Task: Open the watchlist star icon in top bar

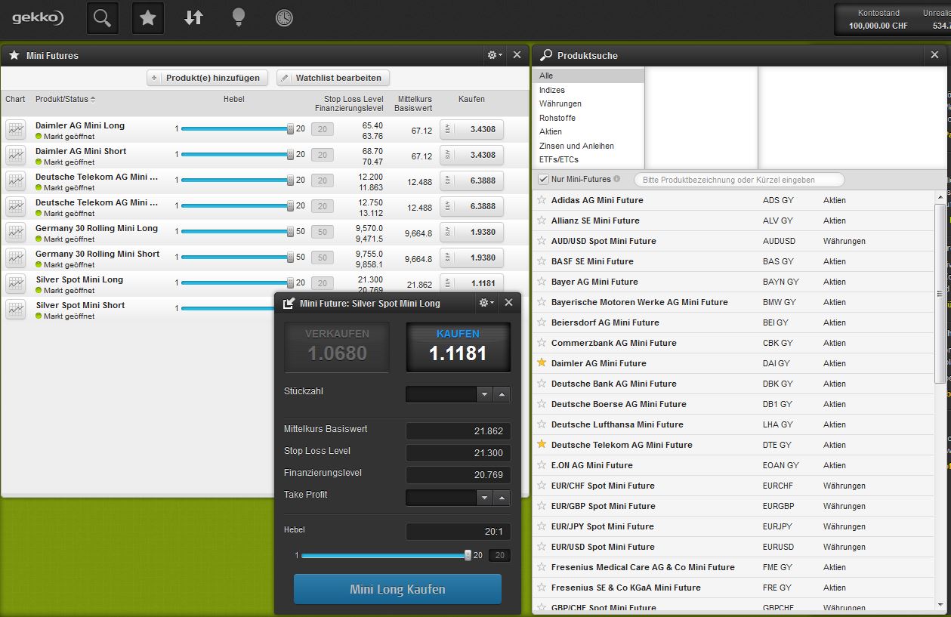Action: [x=148, y=18]
